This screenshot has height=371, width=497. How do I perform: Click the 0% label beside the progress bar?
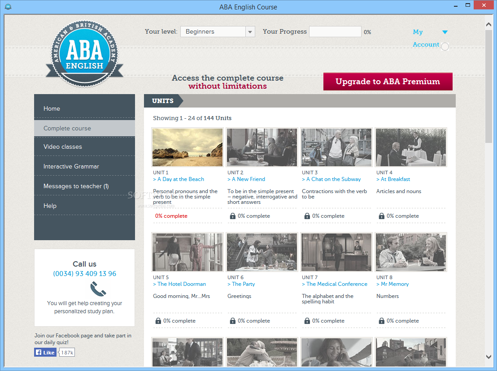click(367, 32)
